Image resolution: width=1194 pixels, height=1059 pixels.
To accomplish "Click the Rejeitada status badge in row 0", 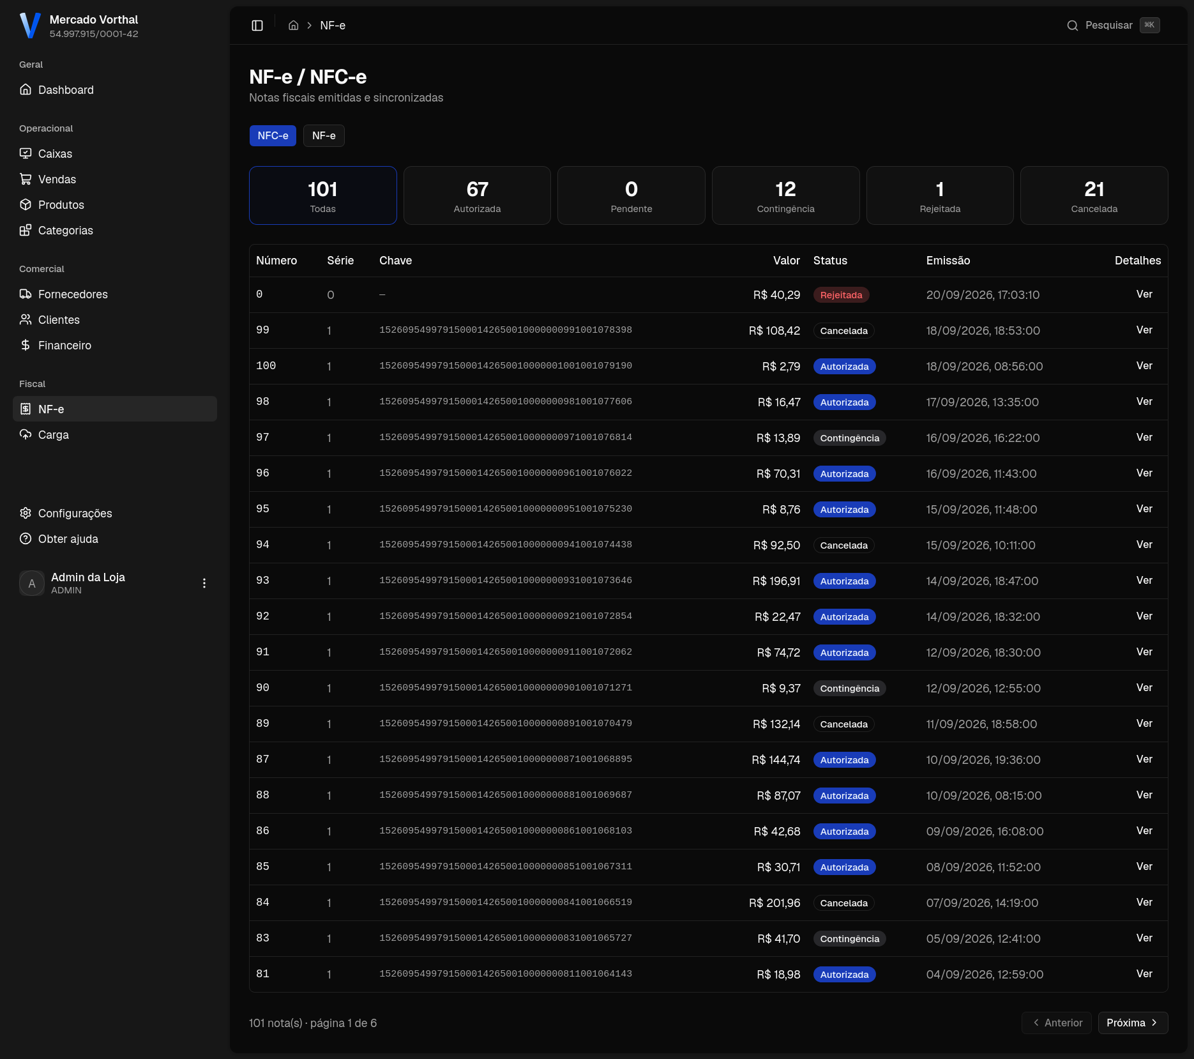I will pyautogui.click(x=841, y=295).
